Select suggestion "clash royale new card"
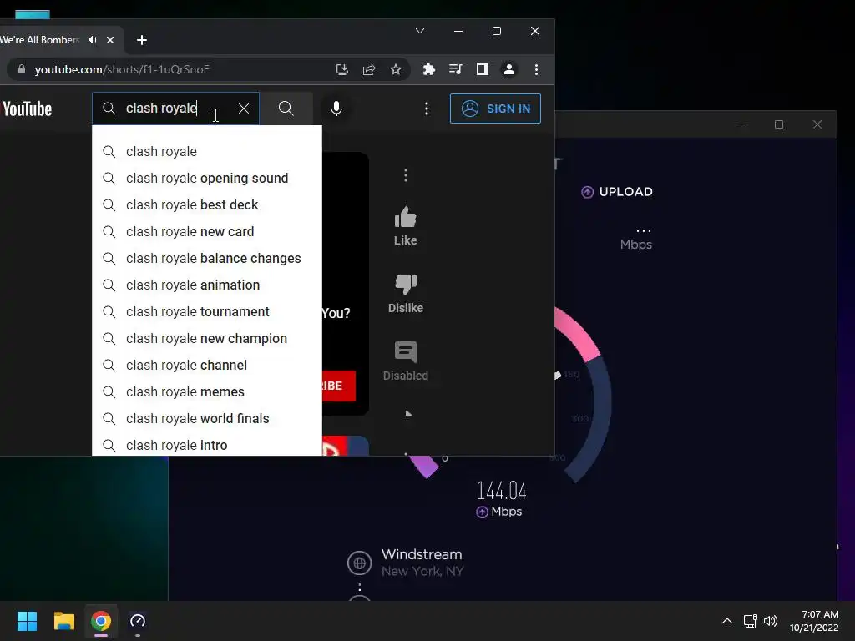The image size is (855, 641). pyautogui.click(x=207, y=232)
